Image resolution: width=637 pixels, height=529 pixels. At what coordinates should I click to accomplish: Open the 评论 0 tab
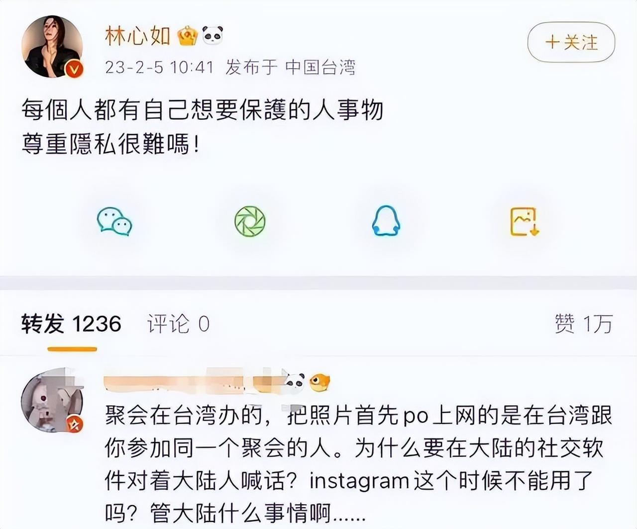pos(178,324)
